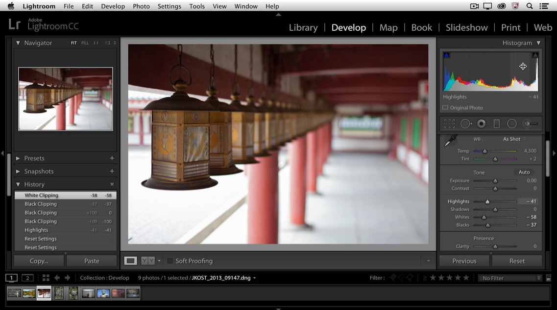Click the Previous button
557x310 pixels.
pyautogui.click(x=464, y=261)
